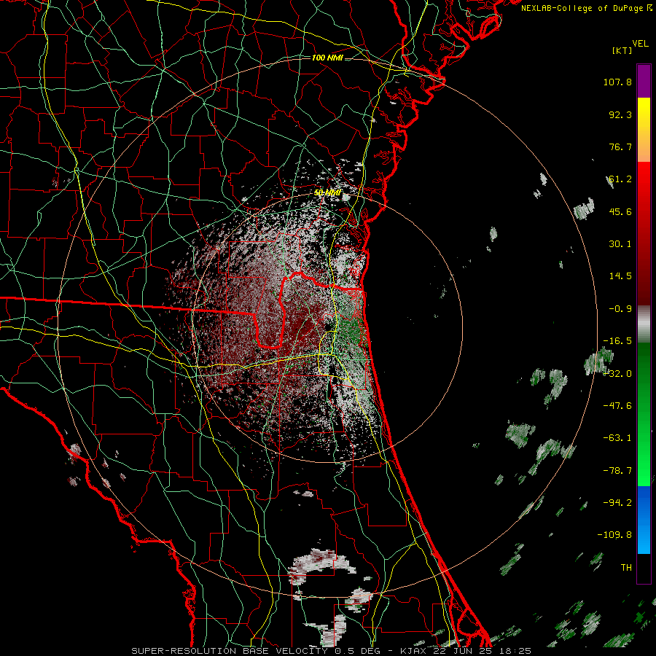The width and height of the screenshot is (656, 656).
Task: Click the 107.8 velocity scale value
Action: [x=617, y=82]
